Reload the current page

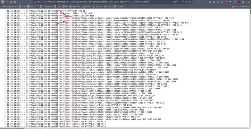11,2
